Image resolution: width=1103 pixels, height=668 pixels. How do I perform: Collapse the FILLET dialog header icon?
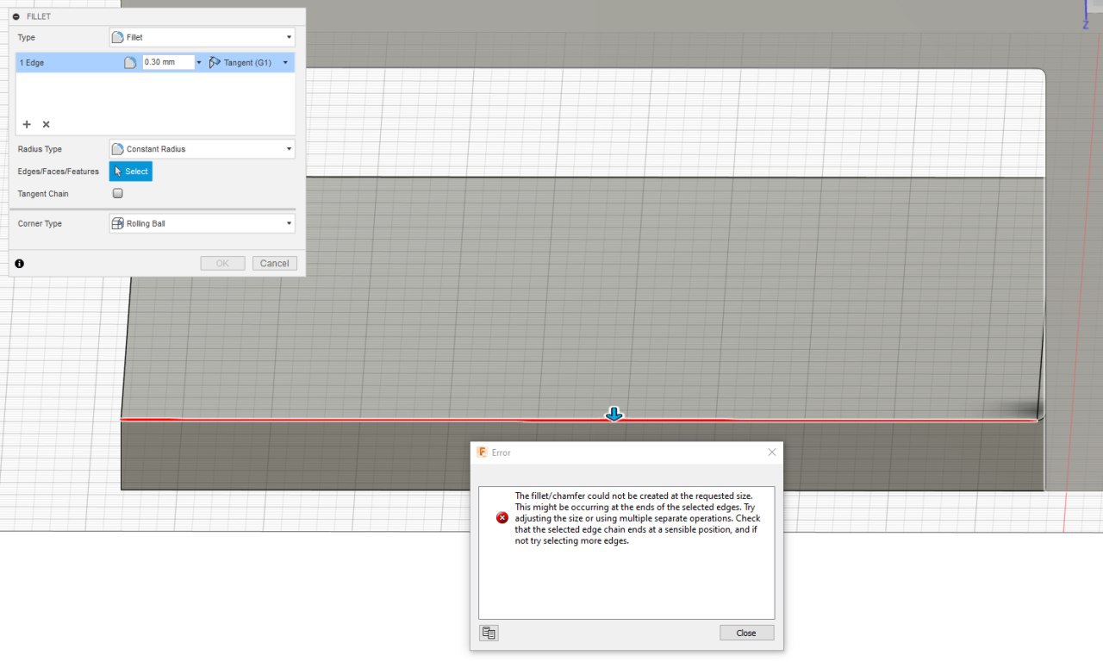16,16
